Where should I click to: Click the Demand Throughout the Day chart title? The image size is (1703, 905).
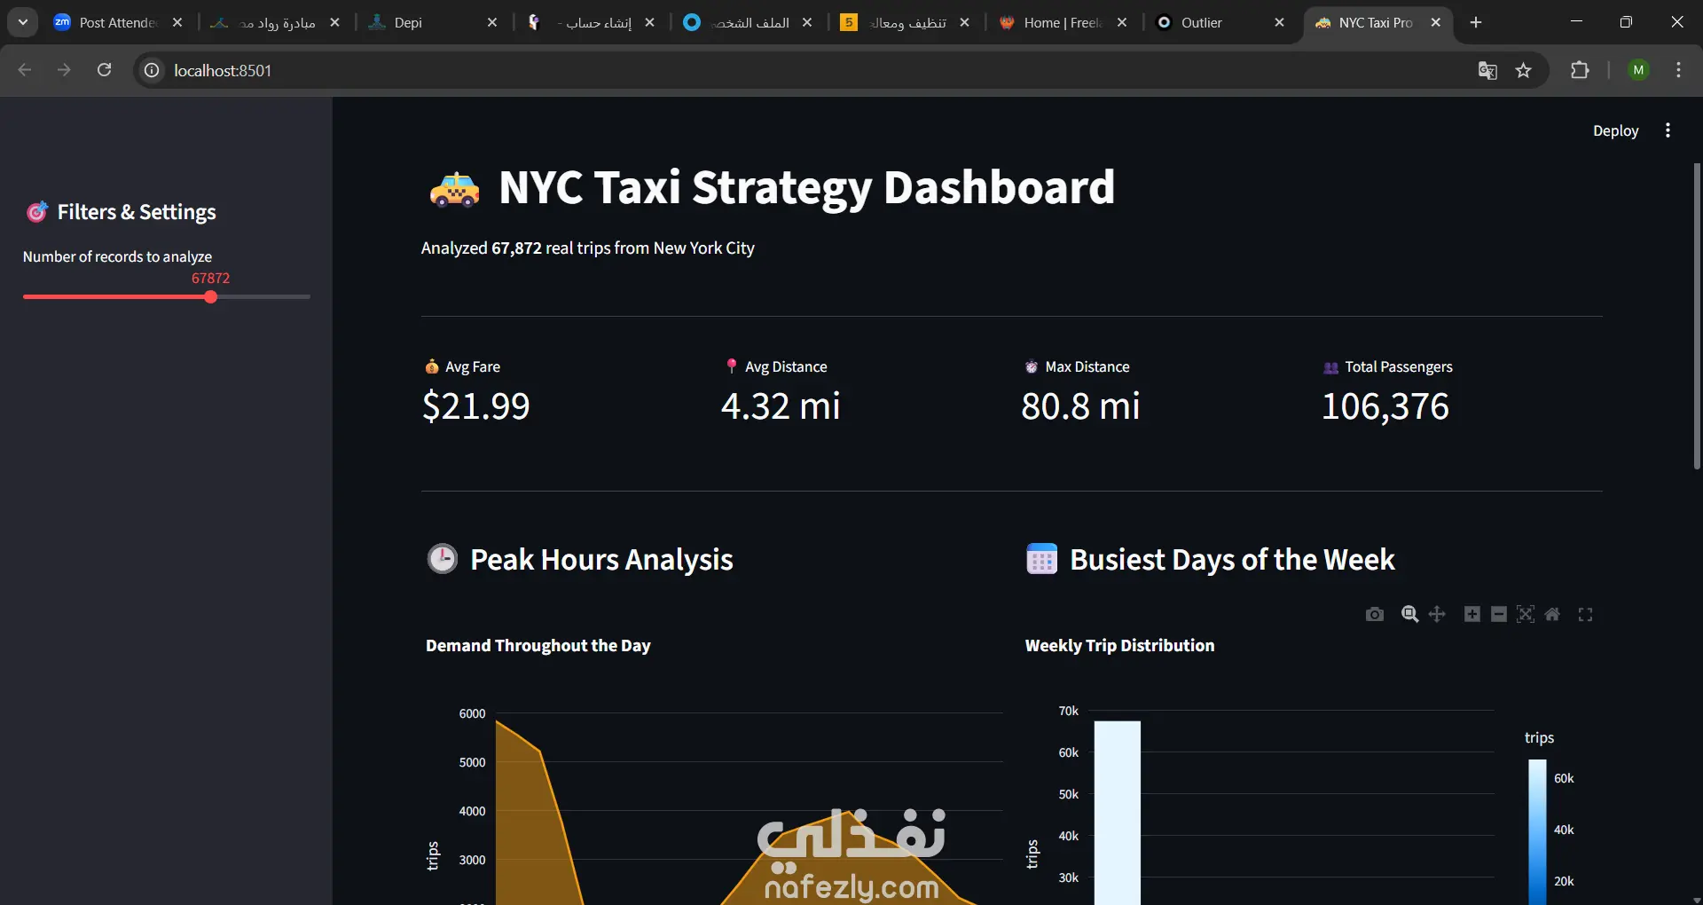(x=538, y=645)
